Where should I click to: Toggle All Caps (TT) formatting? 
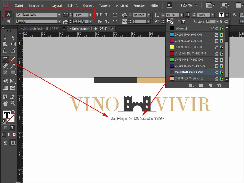coord(99,15)
